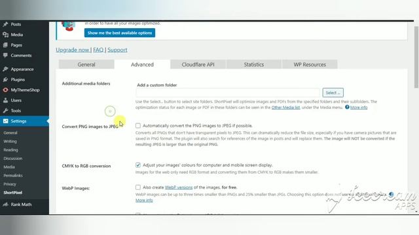Click the Additional media folders label

point(86,84)
